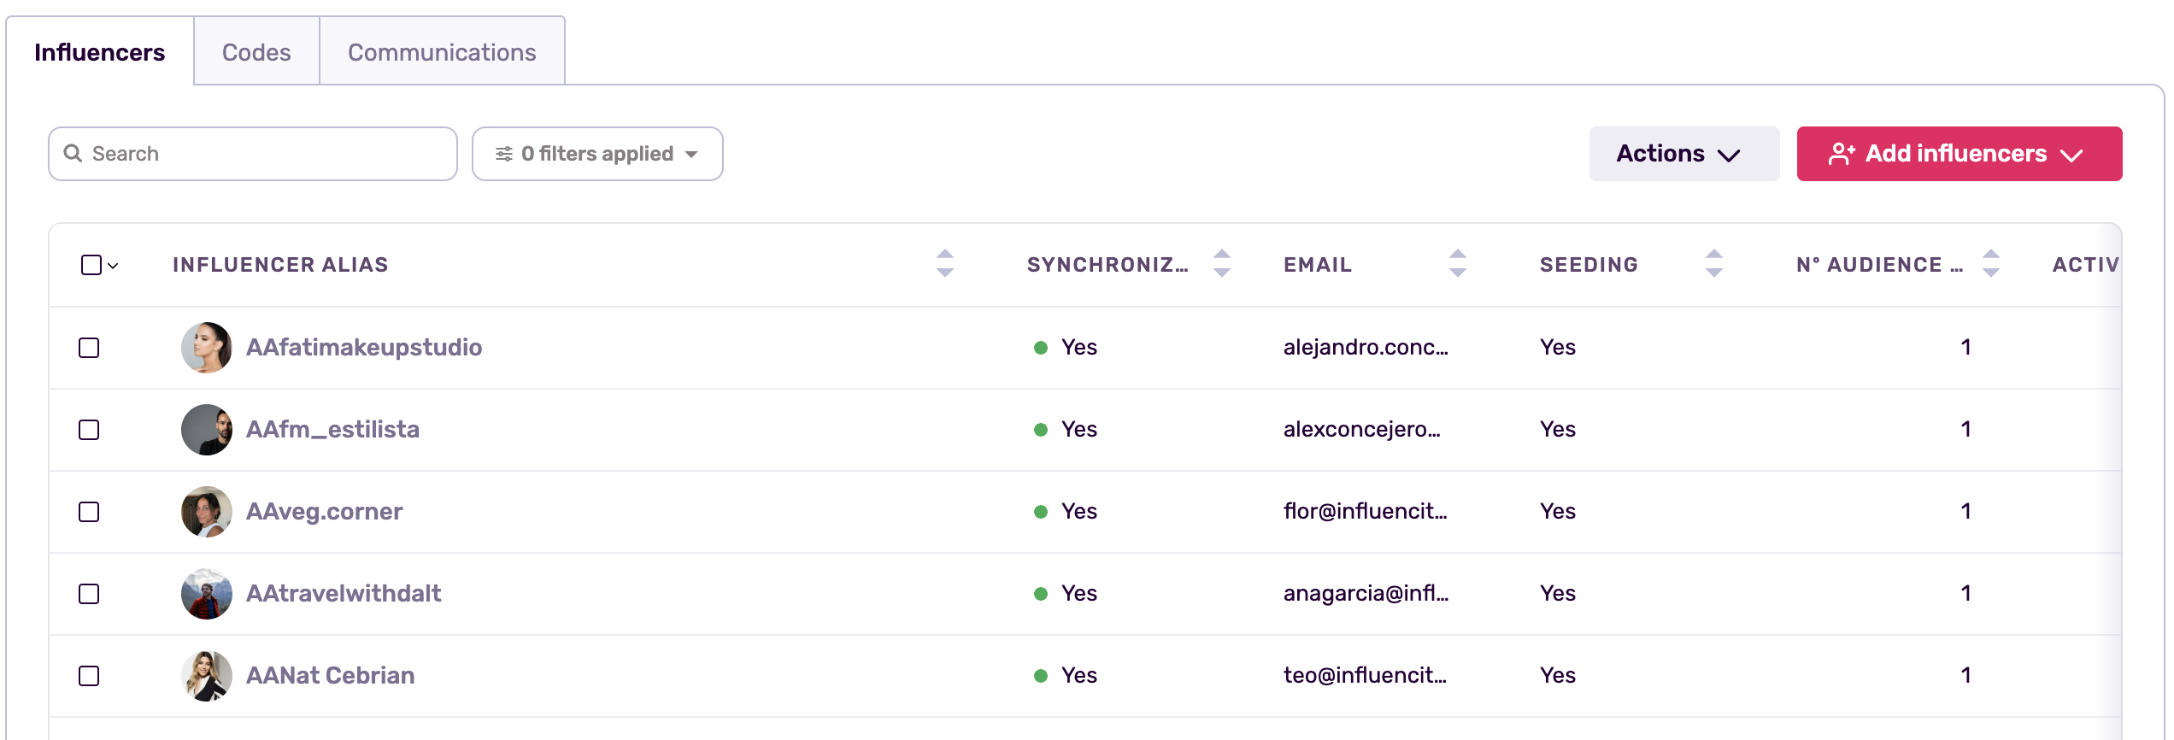Open the AAtravelwithdalt avatar picture

tap(207, 594)
